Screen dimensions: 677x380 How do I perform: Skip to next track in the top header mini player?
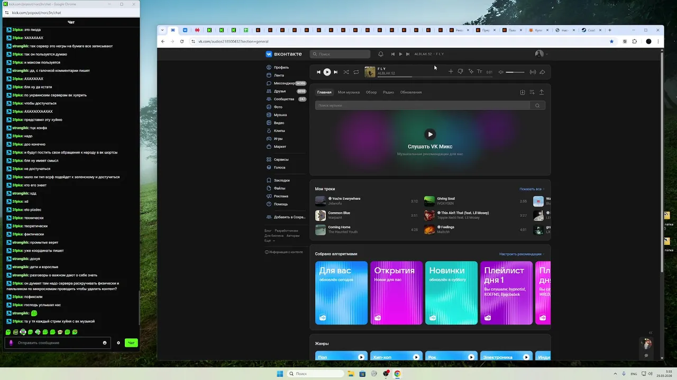click(408, 54)
